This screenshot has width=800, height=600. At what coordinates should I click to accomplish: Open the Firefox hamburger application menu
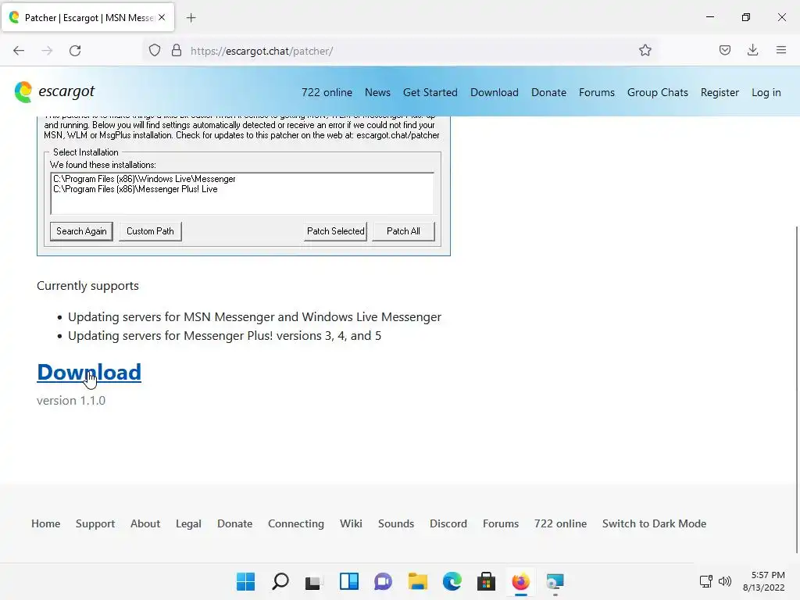(781, 50)
